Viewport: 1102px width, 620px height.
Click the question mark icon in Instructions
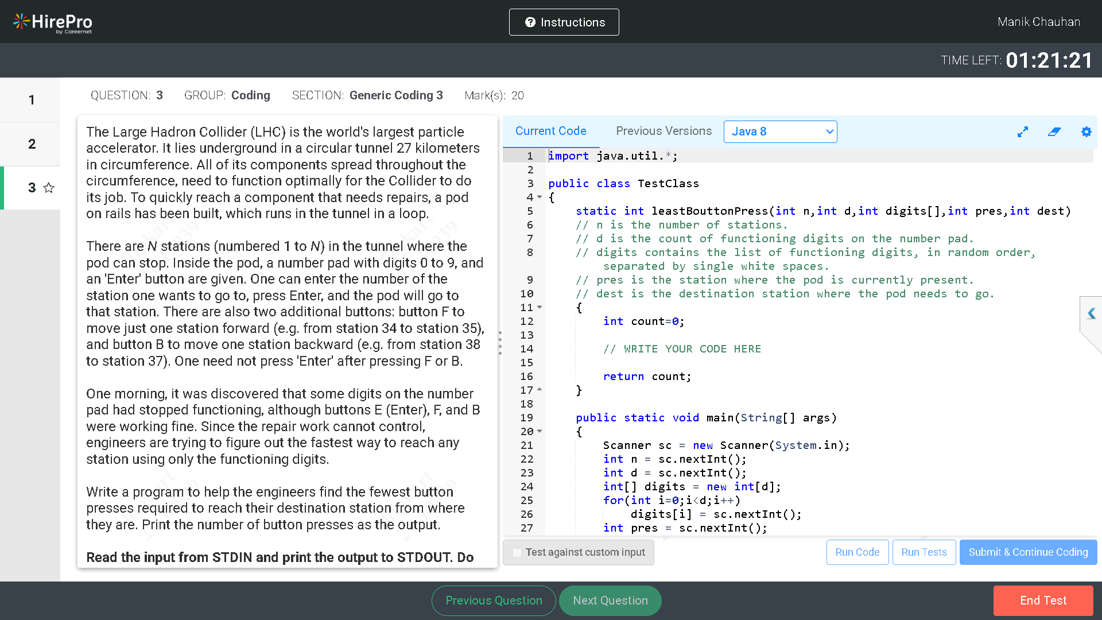pyautogui.click(x=530, y=22)
